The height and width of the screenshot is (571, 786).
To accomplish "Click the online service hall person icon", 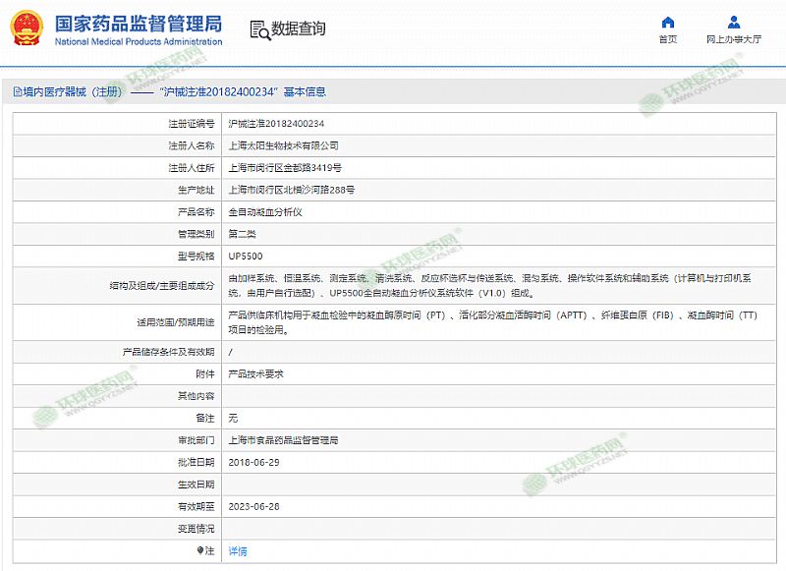I will pyautogui.click(x=734, y=23).
